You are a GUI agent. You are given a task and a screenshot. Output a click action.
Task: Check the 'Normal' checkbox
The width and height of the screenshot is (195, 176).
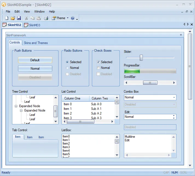point(98,68)
